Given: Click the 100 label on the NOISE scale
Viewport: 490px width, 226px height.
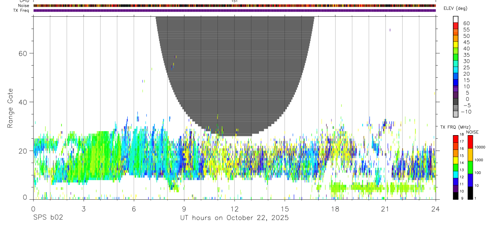Looking at the screenshot, I should (478, 173).
